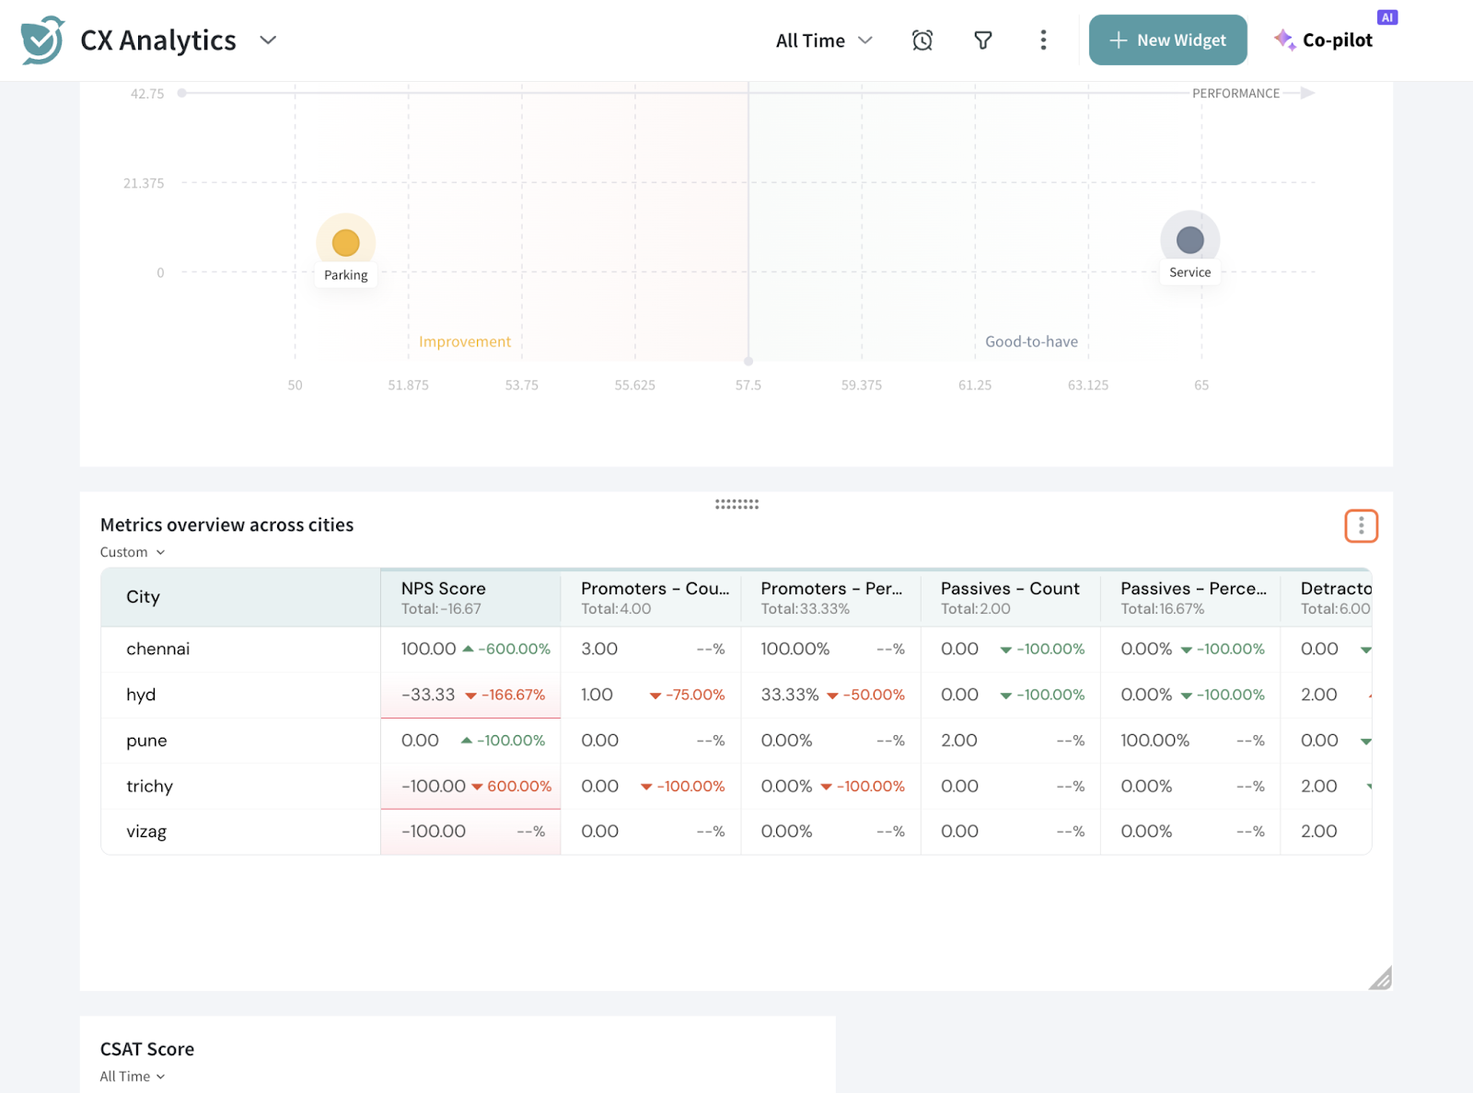The height and width of the screenshot is (1093, 1473).
Task: Select the chennai city row
Action: coord(158,650)
